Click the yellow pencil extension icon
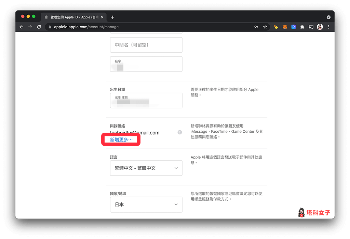The height and width of the screenshot is (239, 350). pyautogui.click(x=276, y=27)
